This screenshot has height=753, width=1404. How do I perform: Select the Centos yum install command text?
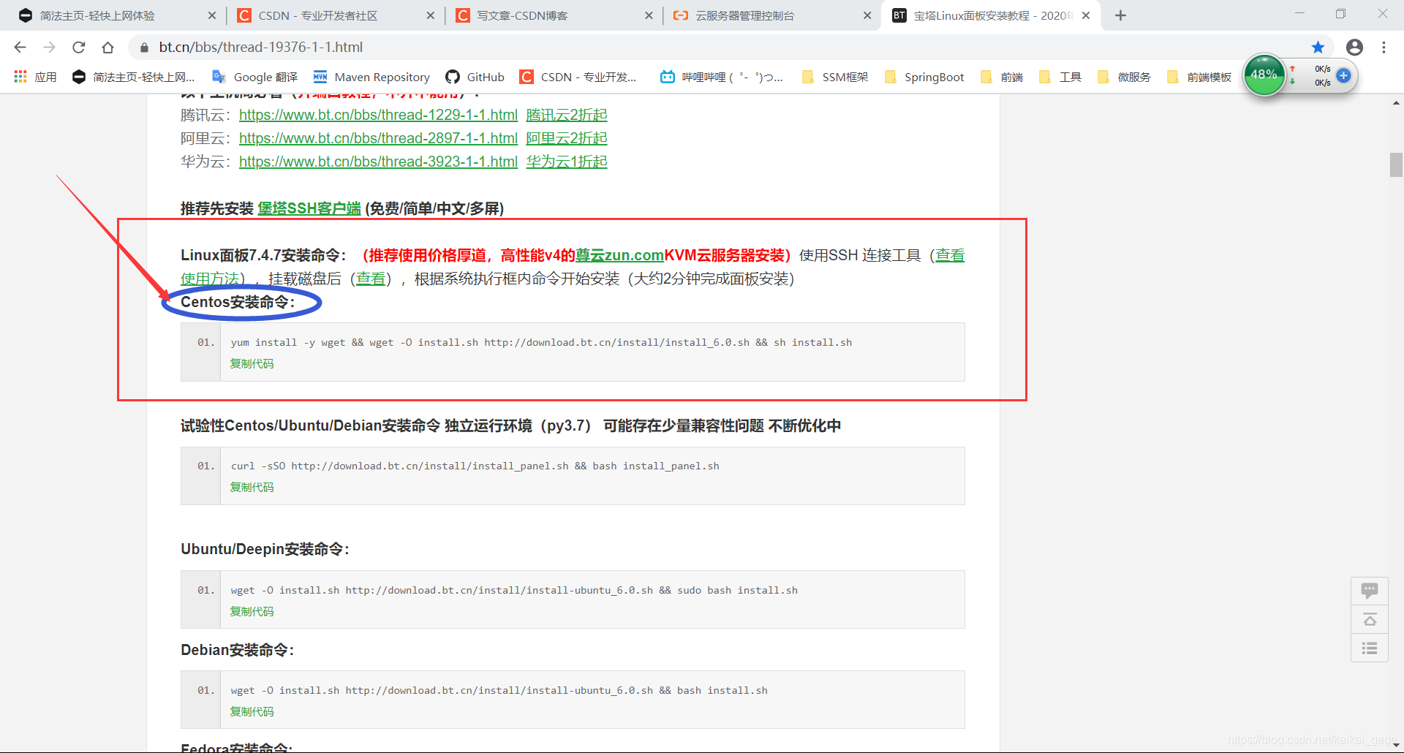(x=541, y=342)
